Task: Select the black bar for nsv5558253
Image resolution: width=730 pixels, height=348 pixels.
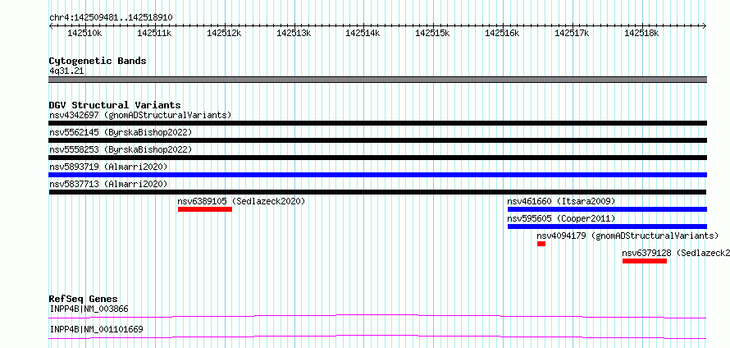Action: click(x=377, y=158)
